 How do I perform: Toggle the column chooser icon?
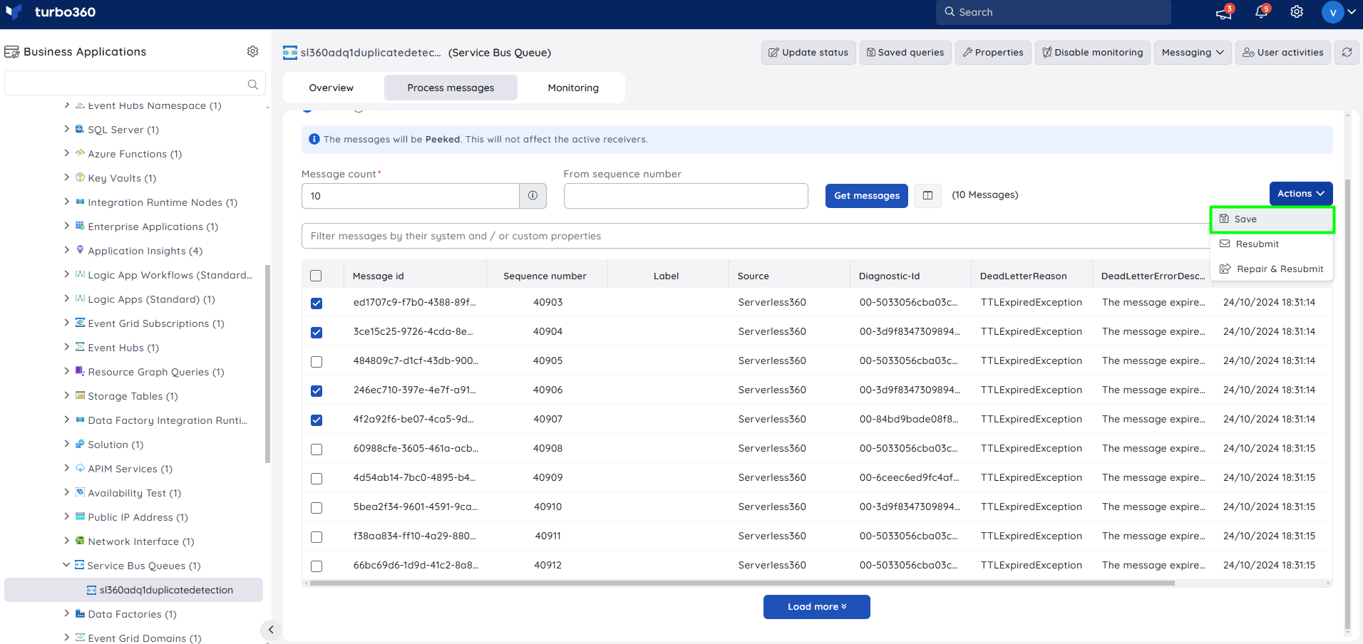point(927,195)
